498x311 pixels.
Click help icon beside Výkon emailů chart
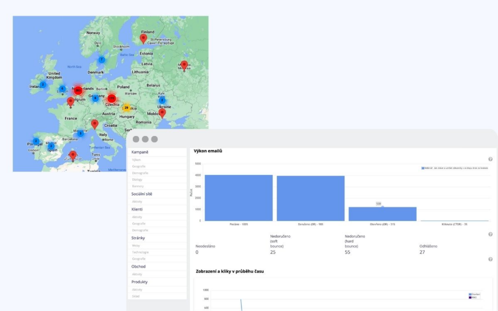[x=490, y=159]
